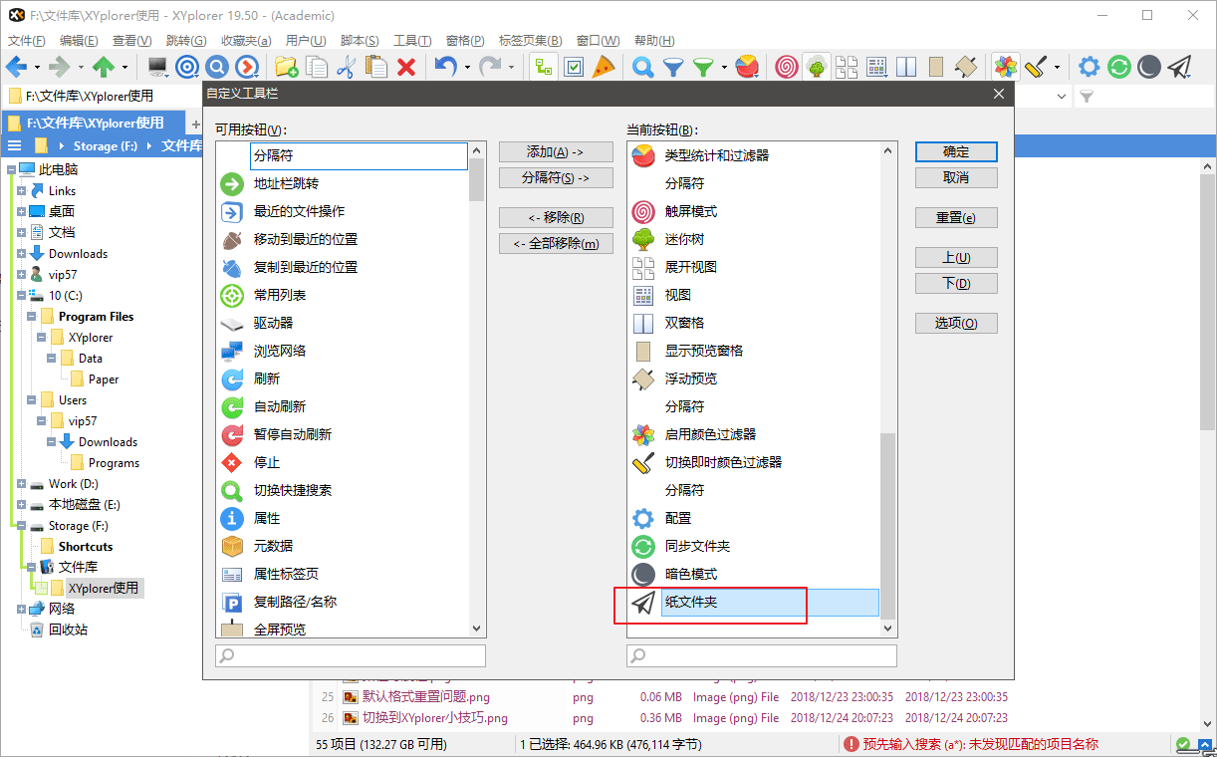Click the green sync folders toolbar icon
This screenshot has width=1217, height=757.
click(1119, 67)
